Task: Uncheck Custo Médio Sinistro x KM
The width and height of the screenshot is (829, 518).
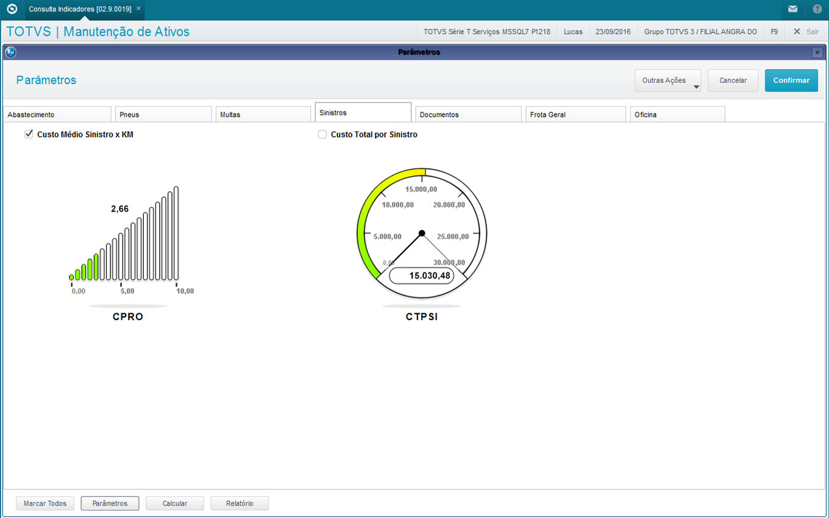Action: [29, 134]
